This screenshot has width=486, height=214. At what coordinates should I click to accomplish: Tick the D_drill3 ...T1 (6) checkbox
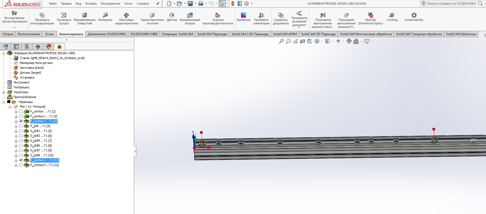click(21, 136)
